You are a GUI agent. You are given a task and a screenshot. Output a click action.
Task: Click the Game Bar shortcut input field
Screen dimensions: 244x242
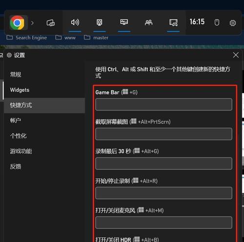[163, 104]
